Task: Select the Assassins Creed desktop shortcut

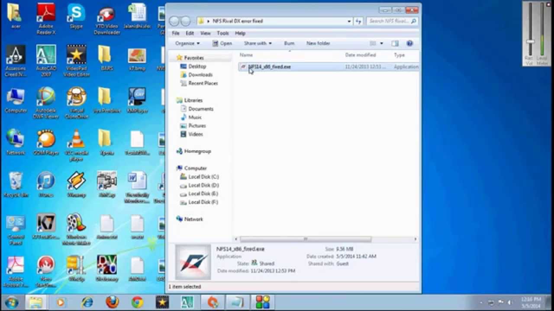Action: tap(16, 60)
